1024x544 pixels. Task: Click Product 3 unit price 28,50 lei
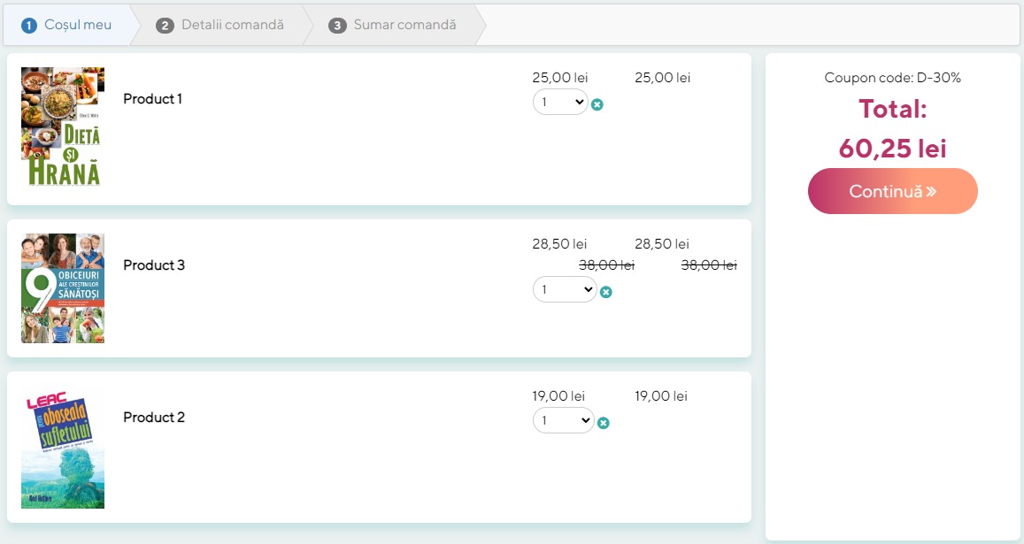[559, 244]
